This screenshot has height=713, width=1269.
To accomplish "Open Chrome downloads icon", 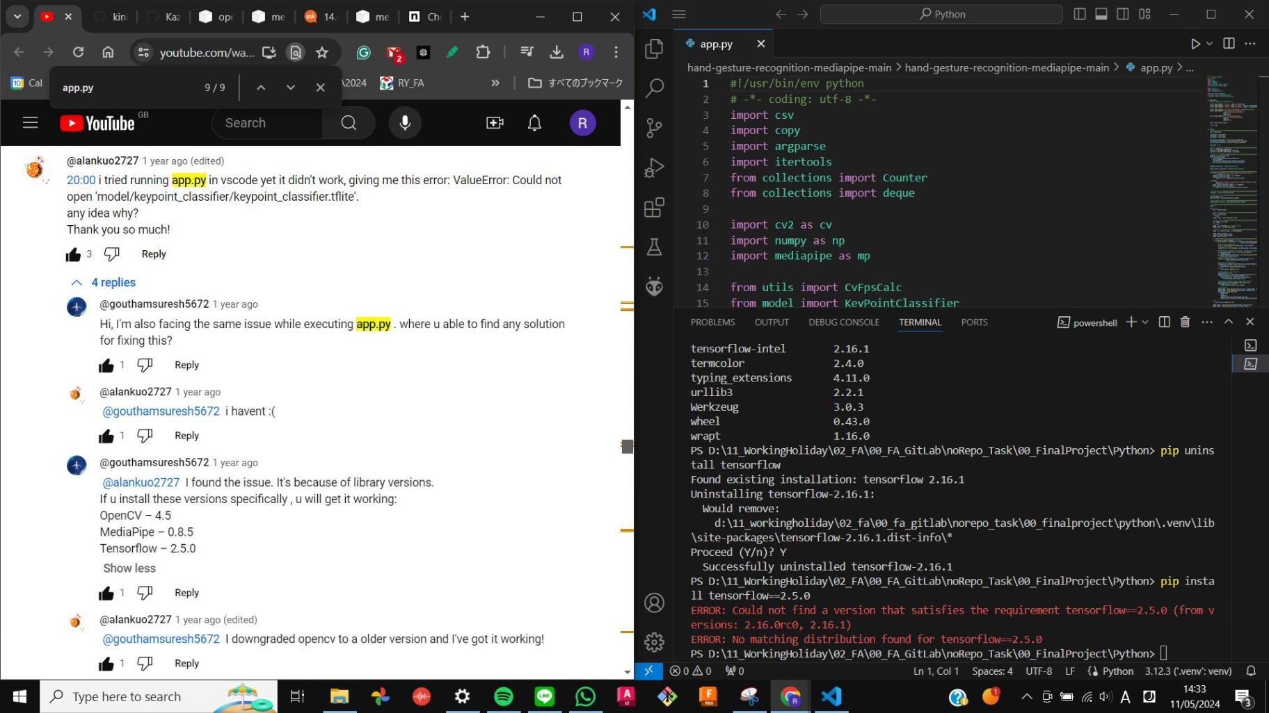I will click(556, 52).
